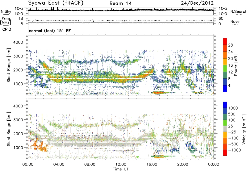This screenshot has height=171, width=247.
Task: Click the '4' Power colorbar value
Action: [229, 85]
